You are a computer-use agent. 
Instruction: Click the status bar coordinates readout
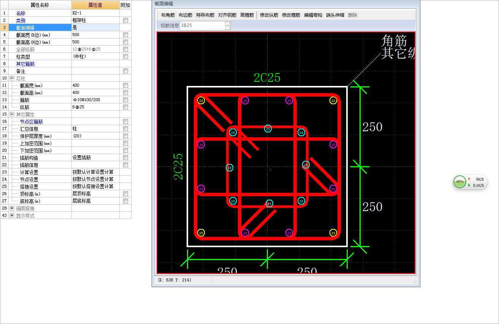tap(174, 280)
